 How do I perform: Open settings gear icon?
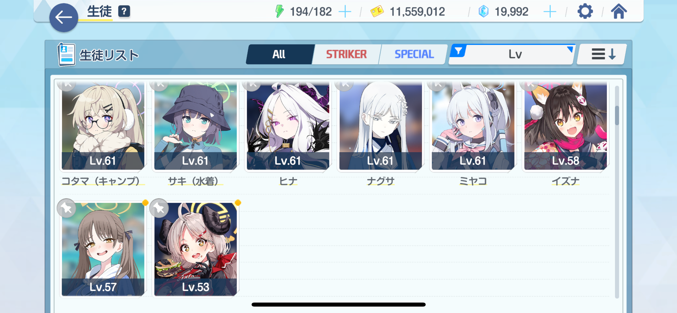(x=585, y=12)
